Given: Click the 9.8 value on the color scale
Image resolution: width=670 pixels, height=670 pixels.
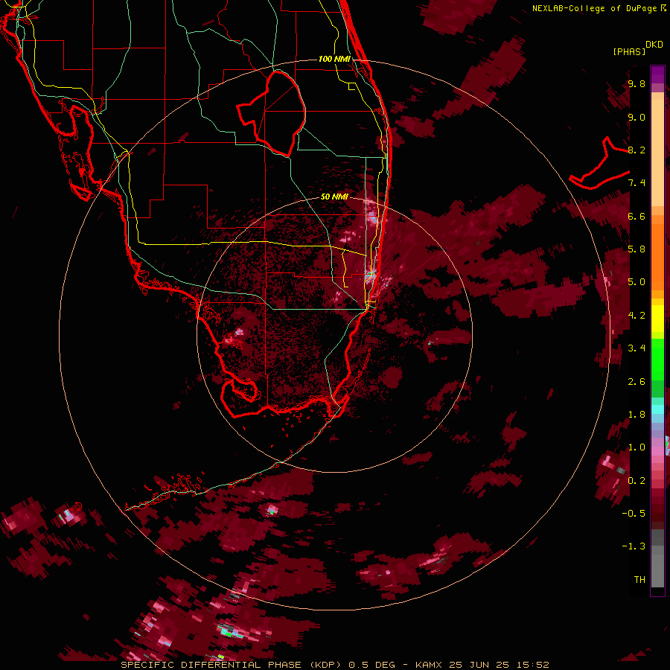Looking at the screenshot, I should pyautogui.click(x=636, y=84).
